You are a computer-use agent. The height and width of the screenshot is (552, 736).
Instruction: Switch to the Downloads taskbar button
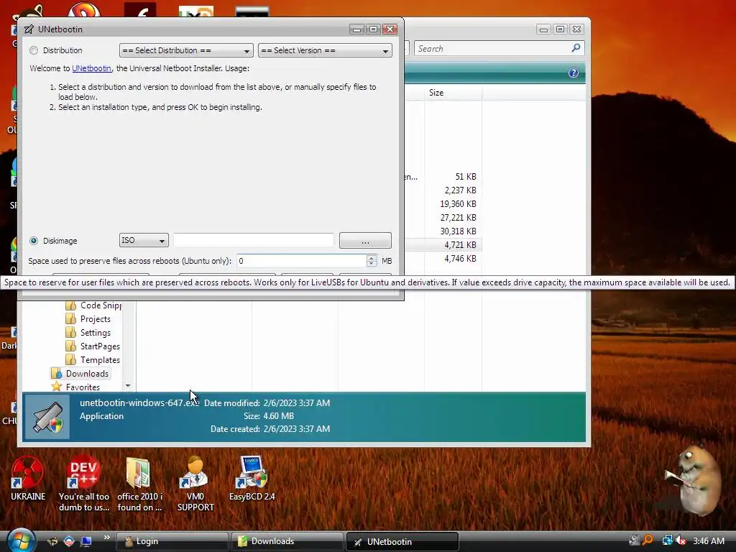tap(287, 541)
